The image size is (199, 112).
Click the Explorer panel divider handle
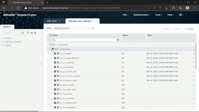40,63
